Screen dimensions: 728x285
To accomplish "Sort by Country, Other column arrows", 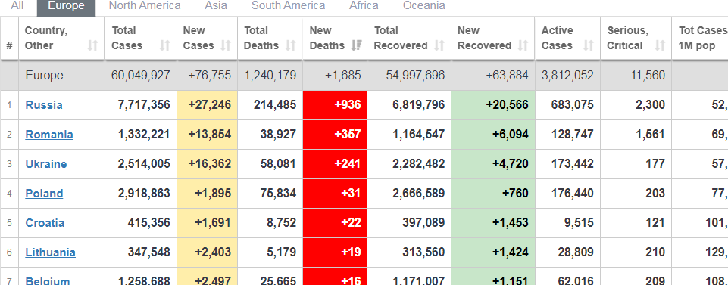I will 93,45.
